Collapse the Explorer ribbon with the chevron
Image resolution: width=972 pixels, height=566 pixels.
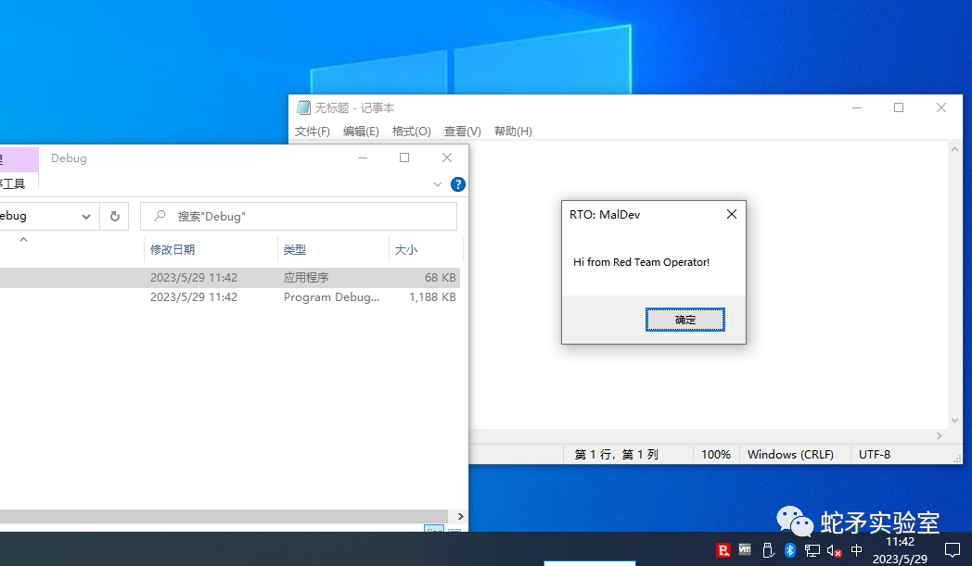coord(437,183)
